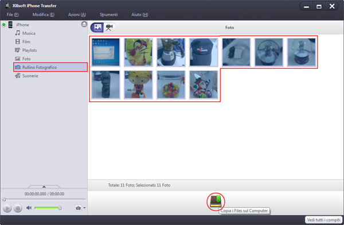Click the iPhone device icon
The image size is (344, 225).
[10, 25]
